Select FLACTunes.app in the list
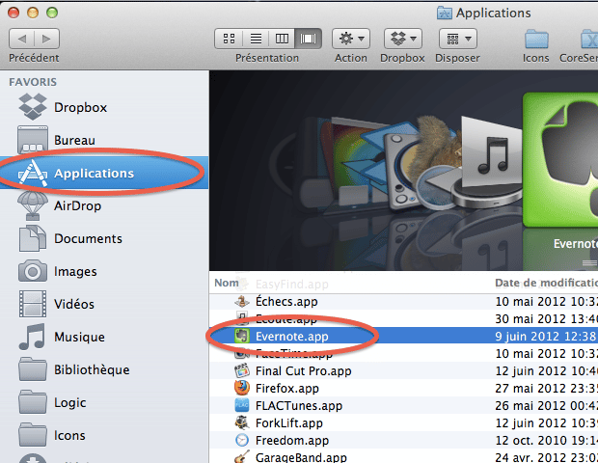This screenshot has height=463, width=598. tap(403, 406)
